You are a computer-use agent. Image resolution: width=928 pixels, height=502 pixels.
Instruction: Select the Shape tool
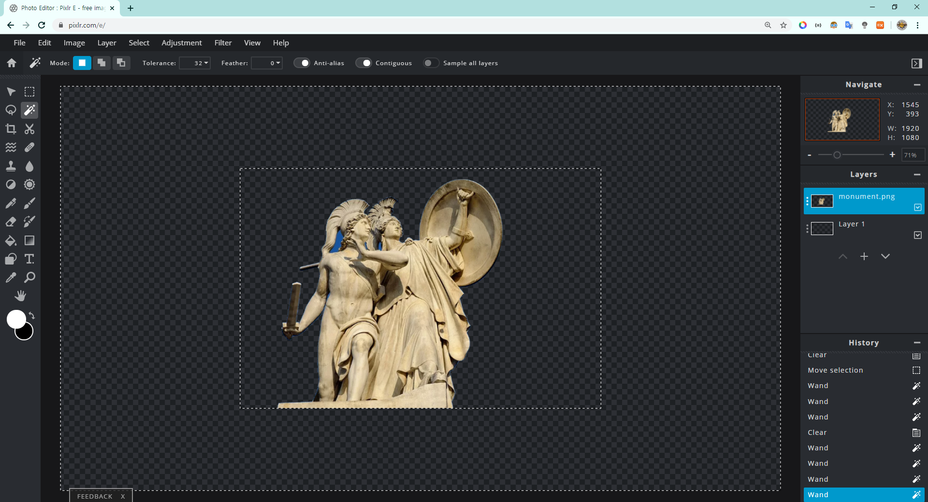[x=11, y=259]
